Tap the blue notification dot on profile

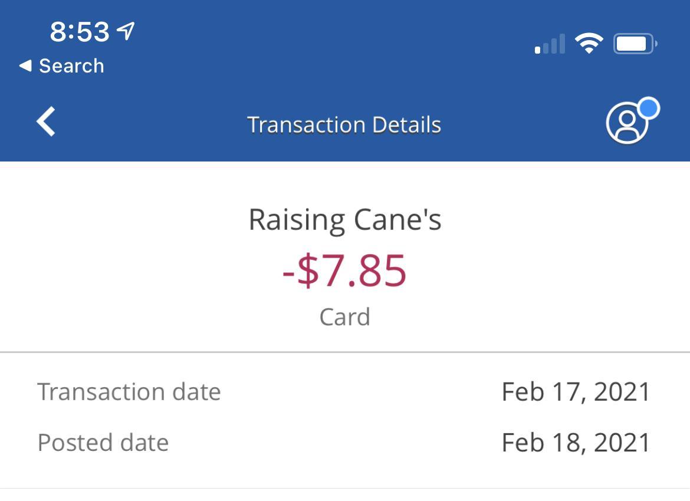(649, 108)
